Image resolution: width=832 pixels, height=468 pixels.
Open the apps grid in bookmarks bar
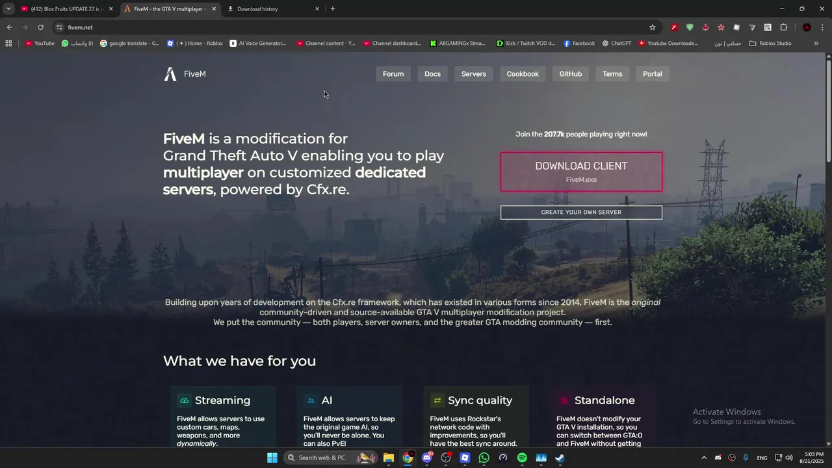pyautogui.click(x=8, y=44)
